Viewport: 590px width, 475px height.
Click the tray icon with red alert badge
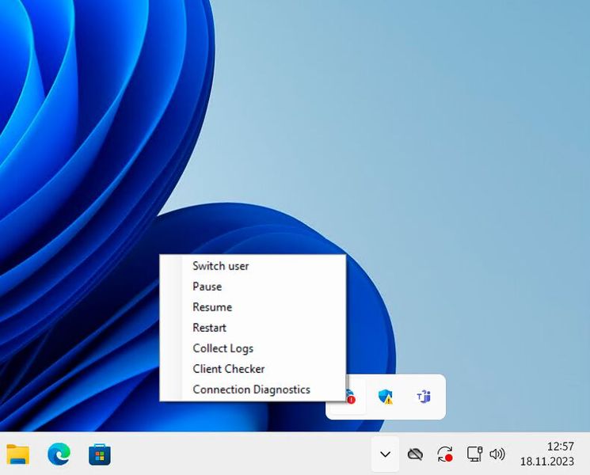pos(350,397)
